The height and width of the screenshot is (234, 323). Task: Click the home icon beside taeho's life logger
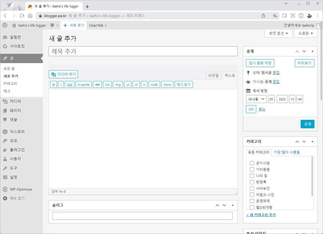[14, 25]
